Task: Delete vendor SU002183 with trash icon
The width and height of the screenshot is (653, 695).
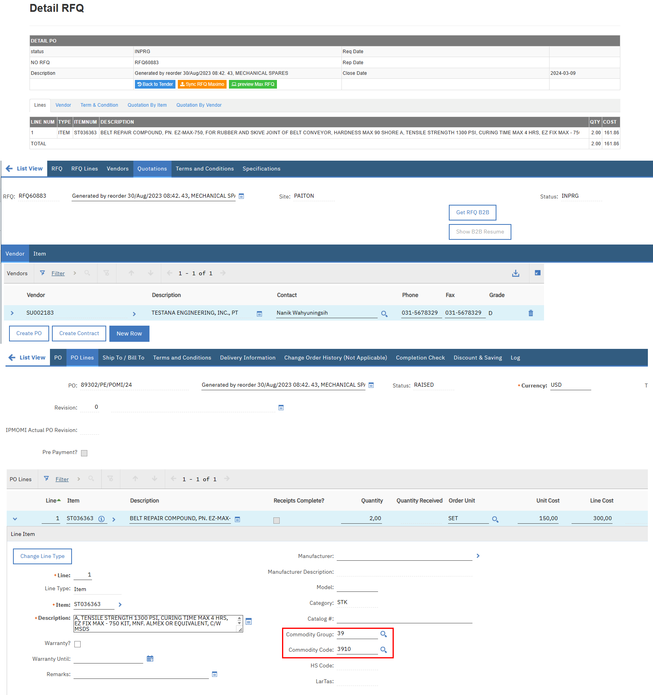Action: (531, 313)
